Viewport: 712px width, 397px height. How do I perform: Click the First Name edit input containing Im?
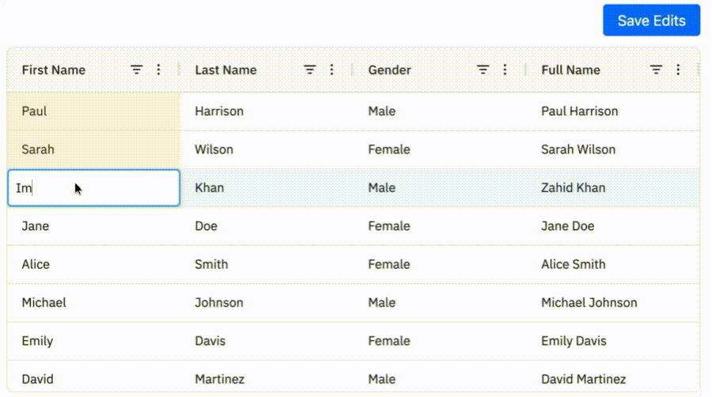pyautogui.click(x=93, y=188)
